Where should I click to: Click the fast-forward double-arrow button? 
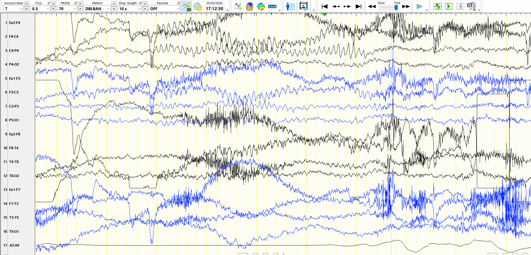406,6
